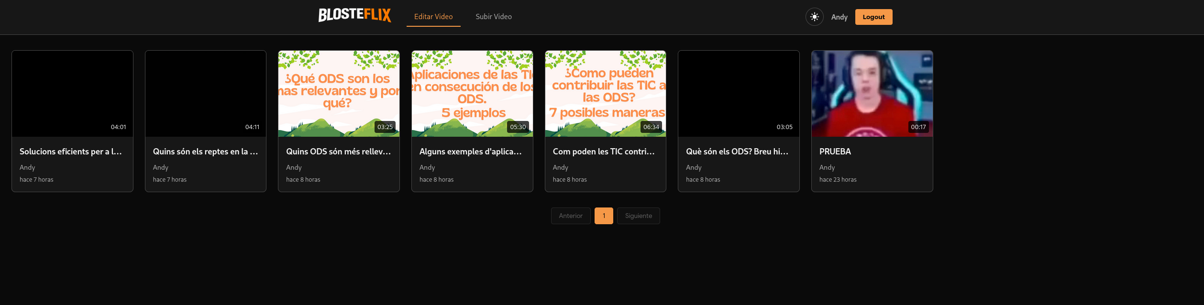Viewport: 1204px width, 305px height.
Task: Click 'Quins són els reptes en la …' title
Action: 205,152
